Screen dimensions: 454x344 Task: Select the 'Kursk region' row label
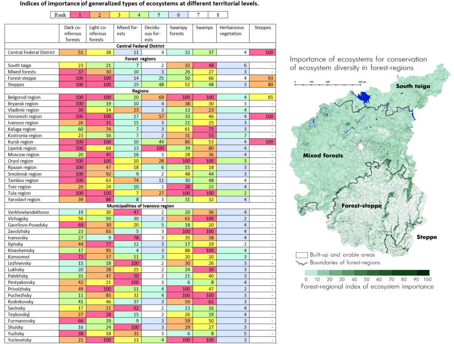20,142
